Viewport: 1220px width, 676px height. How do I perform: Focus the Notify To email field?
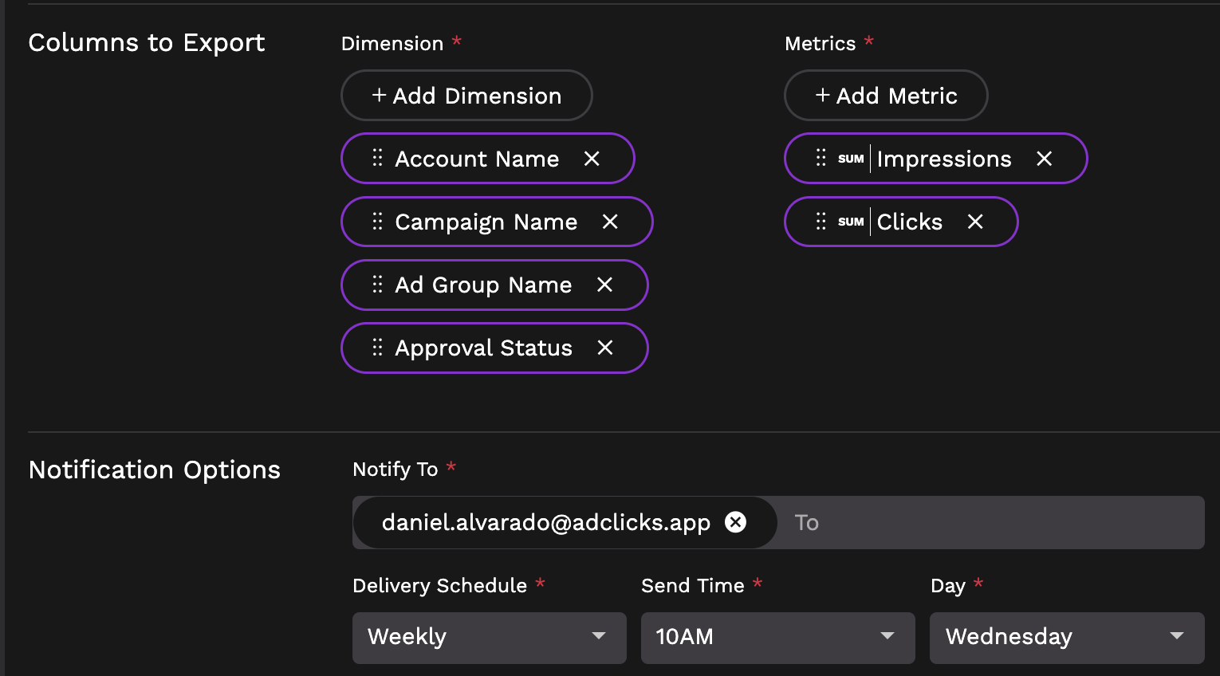(989, 523)
